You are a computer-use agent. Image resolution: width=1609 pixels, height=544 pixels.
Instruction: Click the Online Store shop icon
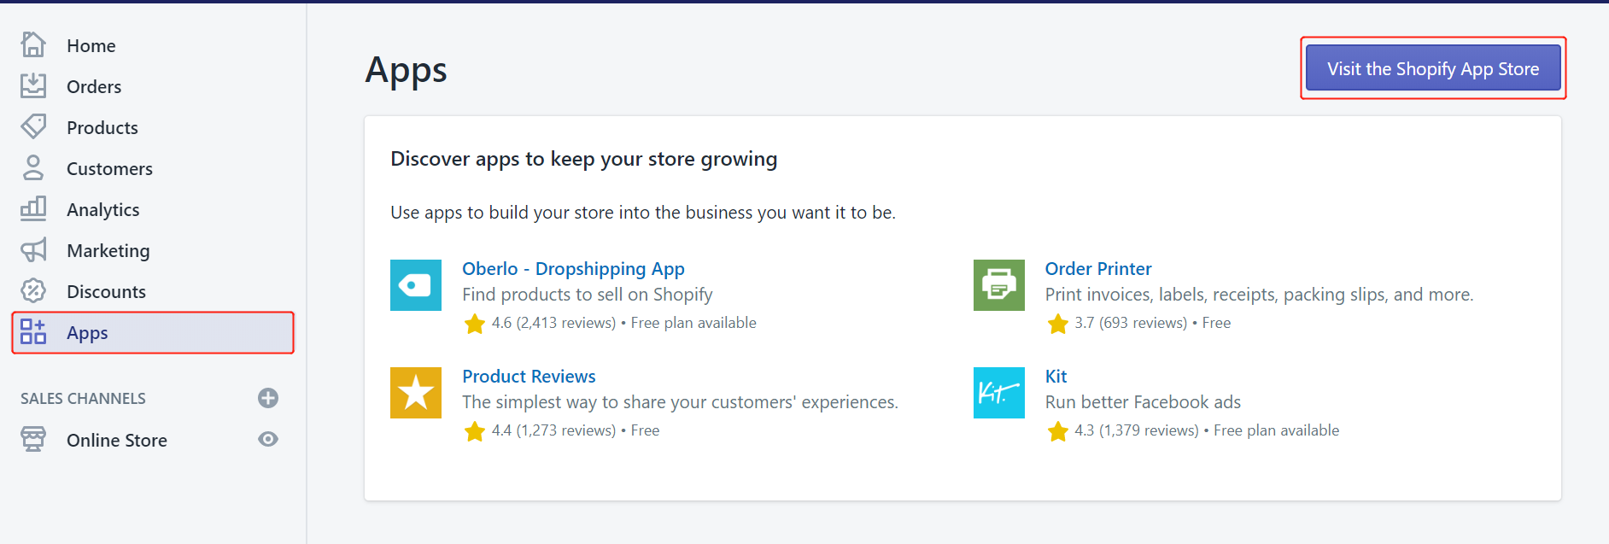(x=33, y=439)
